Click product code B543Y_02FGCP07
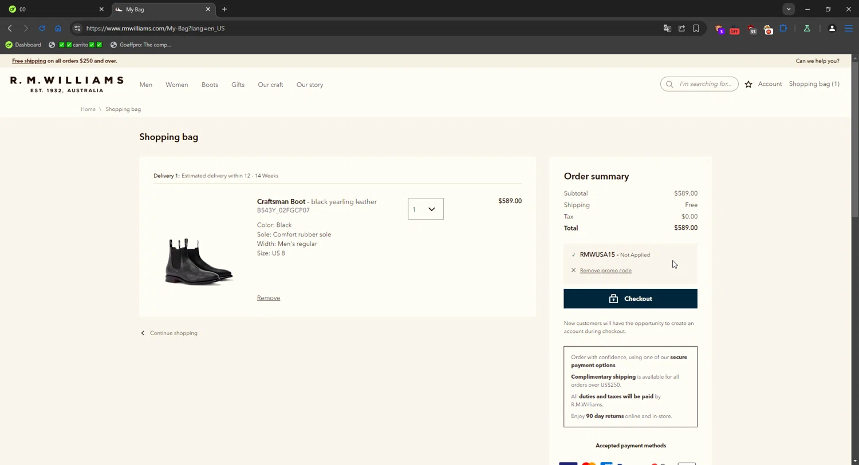The width and height of the screenshot is (859, 465). coord(283,210)
